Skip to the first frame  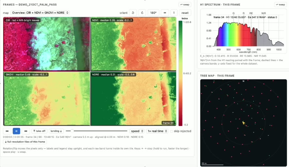pos(7,131)
